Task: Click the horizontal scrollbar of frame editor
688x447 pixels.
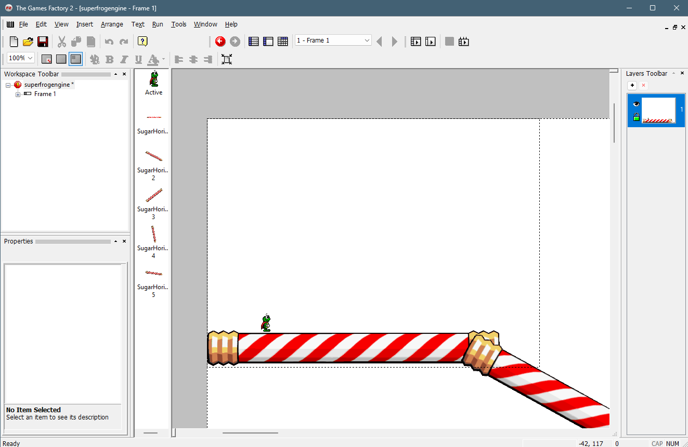Action: (x=250, y=433)
